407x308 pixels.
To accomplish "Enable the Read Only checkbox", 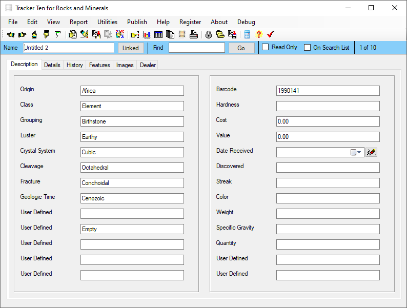I will [x=266, y=48].
